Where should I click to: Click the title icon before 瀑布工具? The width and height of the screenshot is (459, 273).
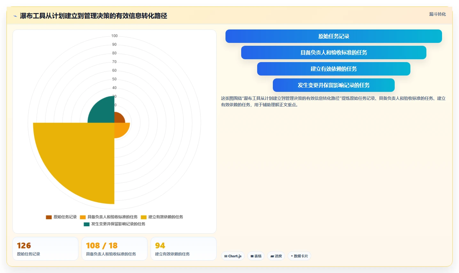tap(15, 16)
